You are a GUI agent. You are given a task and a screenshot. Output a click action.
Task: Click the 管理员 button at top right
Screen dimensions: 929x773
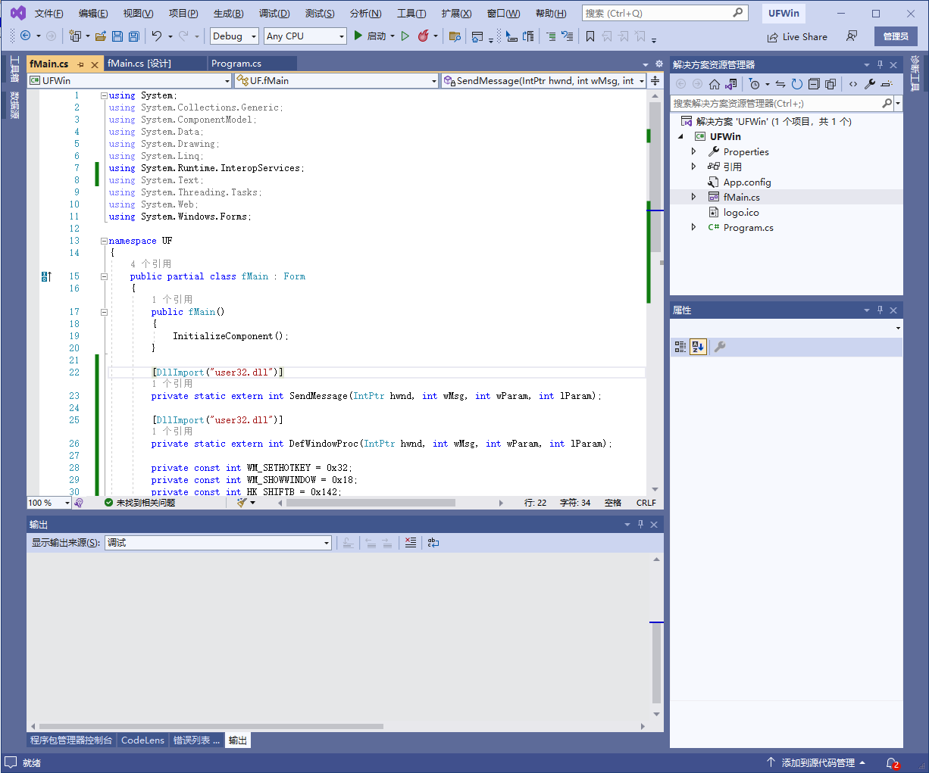coord(896,36)
